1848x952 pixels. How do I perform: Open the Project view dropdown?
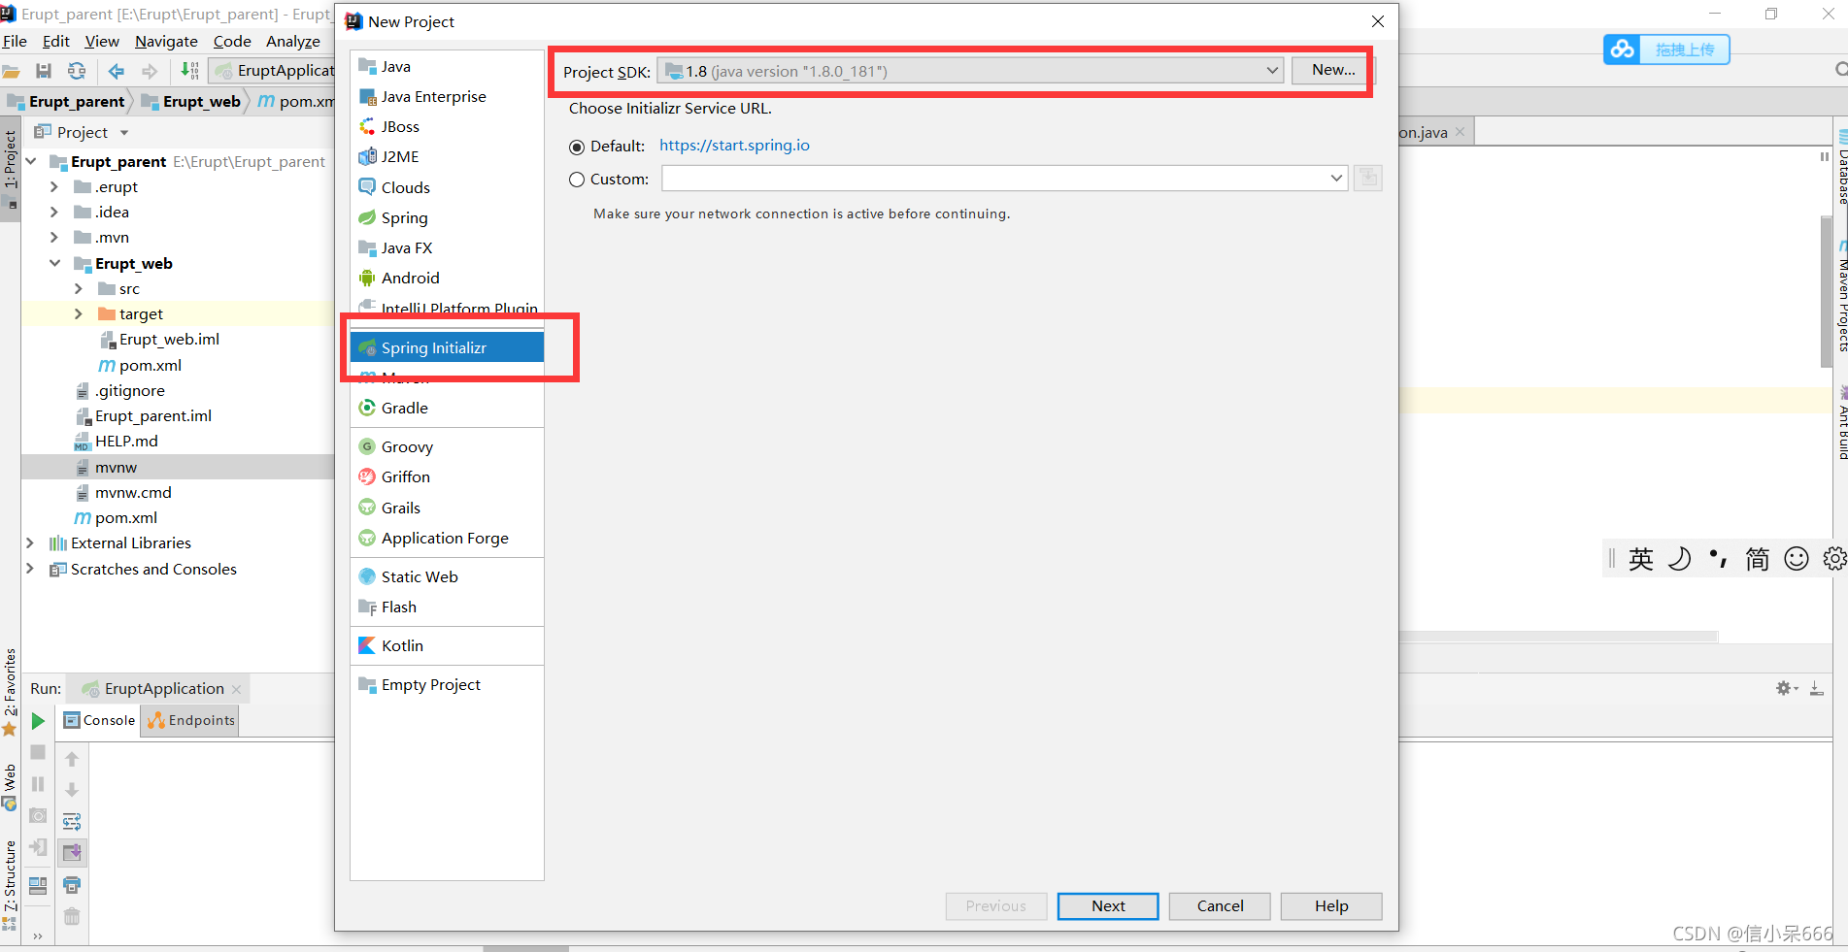pyautogui.click(x=124, y=133)
